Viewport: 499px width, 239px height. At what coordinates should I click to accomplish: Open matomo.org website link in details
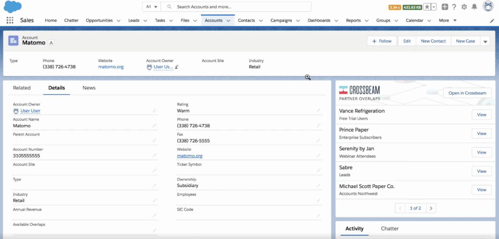pos(190,156)
